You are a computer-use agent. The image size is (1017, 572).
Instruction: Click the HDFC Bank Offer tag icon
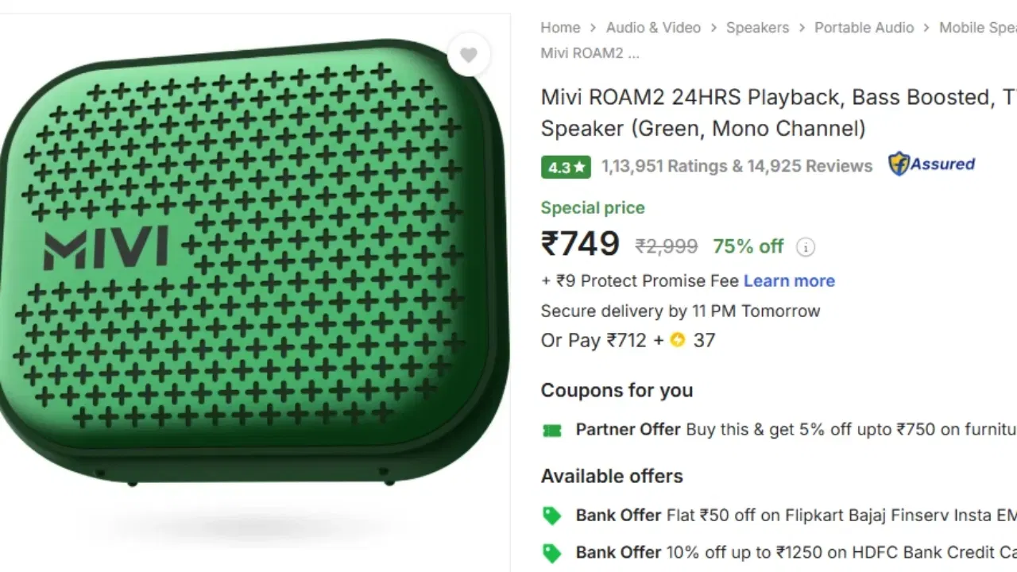552,551
